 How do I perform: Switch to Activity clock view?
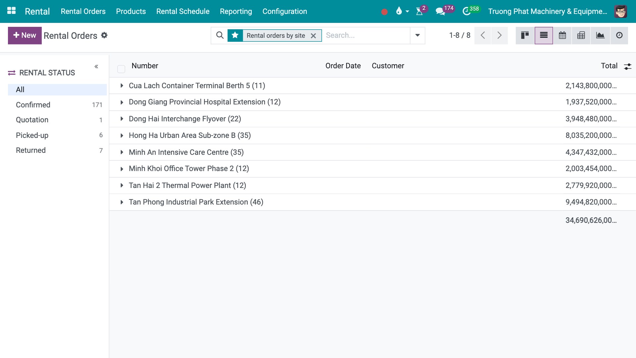619,35
